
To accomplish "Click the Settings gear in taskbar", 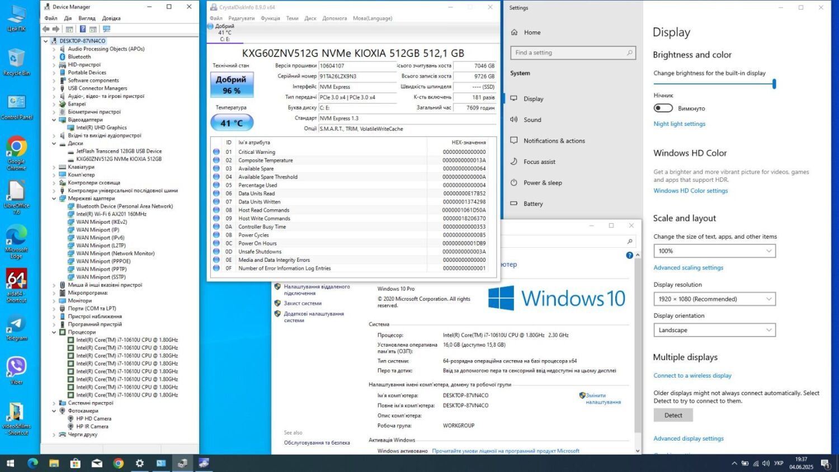I will (x=139, y=463).
